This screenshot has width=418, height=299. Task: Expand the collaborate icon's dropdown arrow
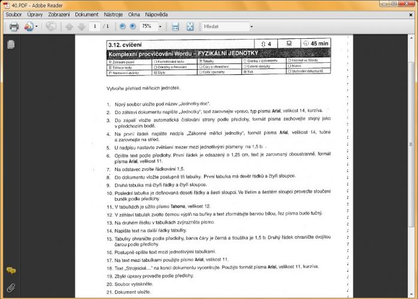click(37, 27)
